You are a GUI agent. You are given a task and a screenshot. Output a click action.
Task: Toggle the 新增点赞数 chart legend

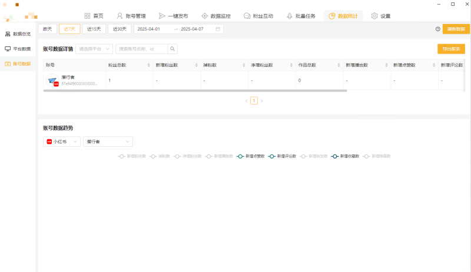251,156
